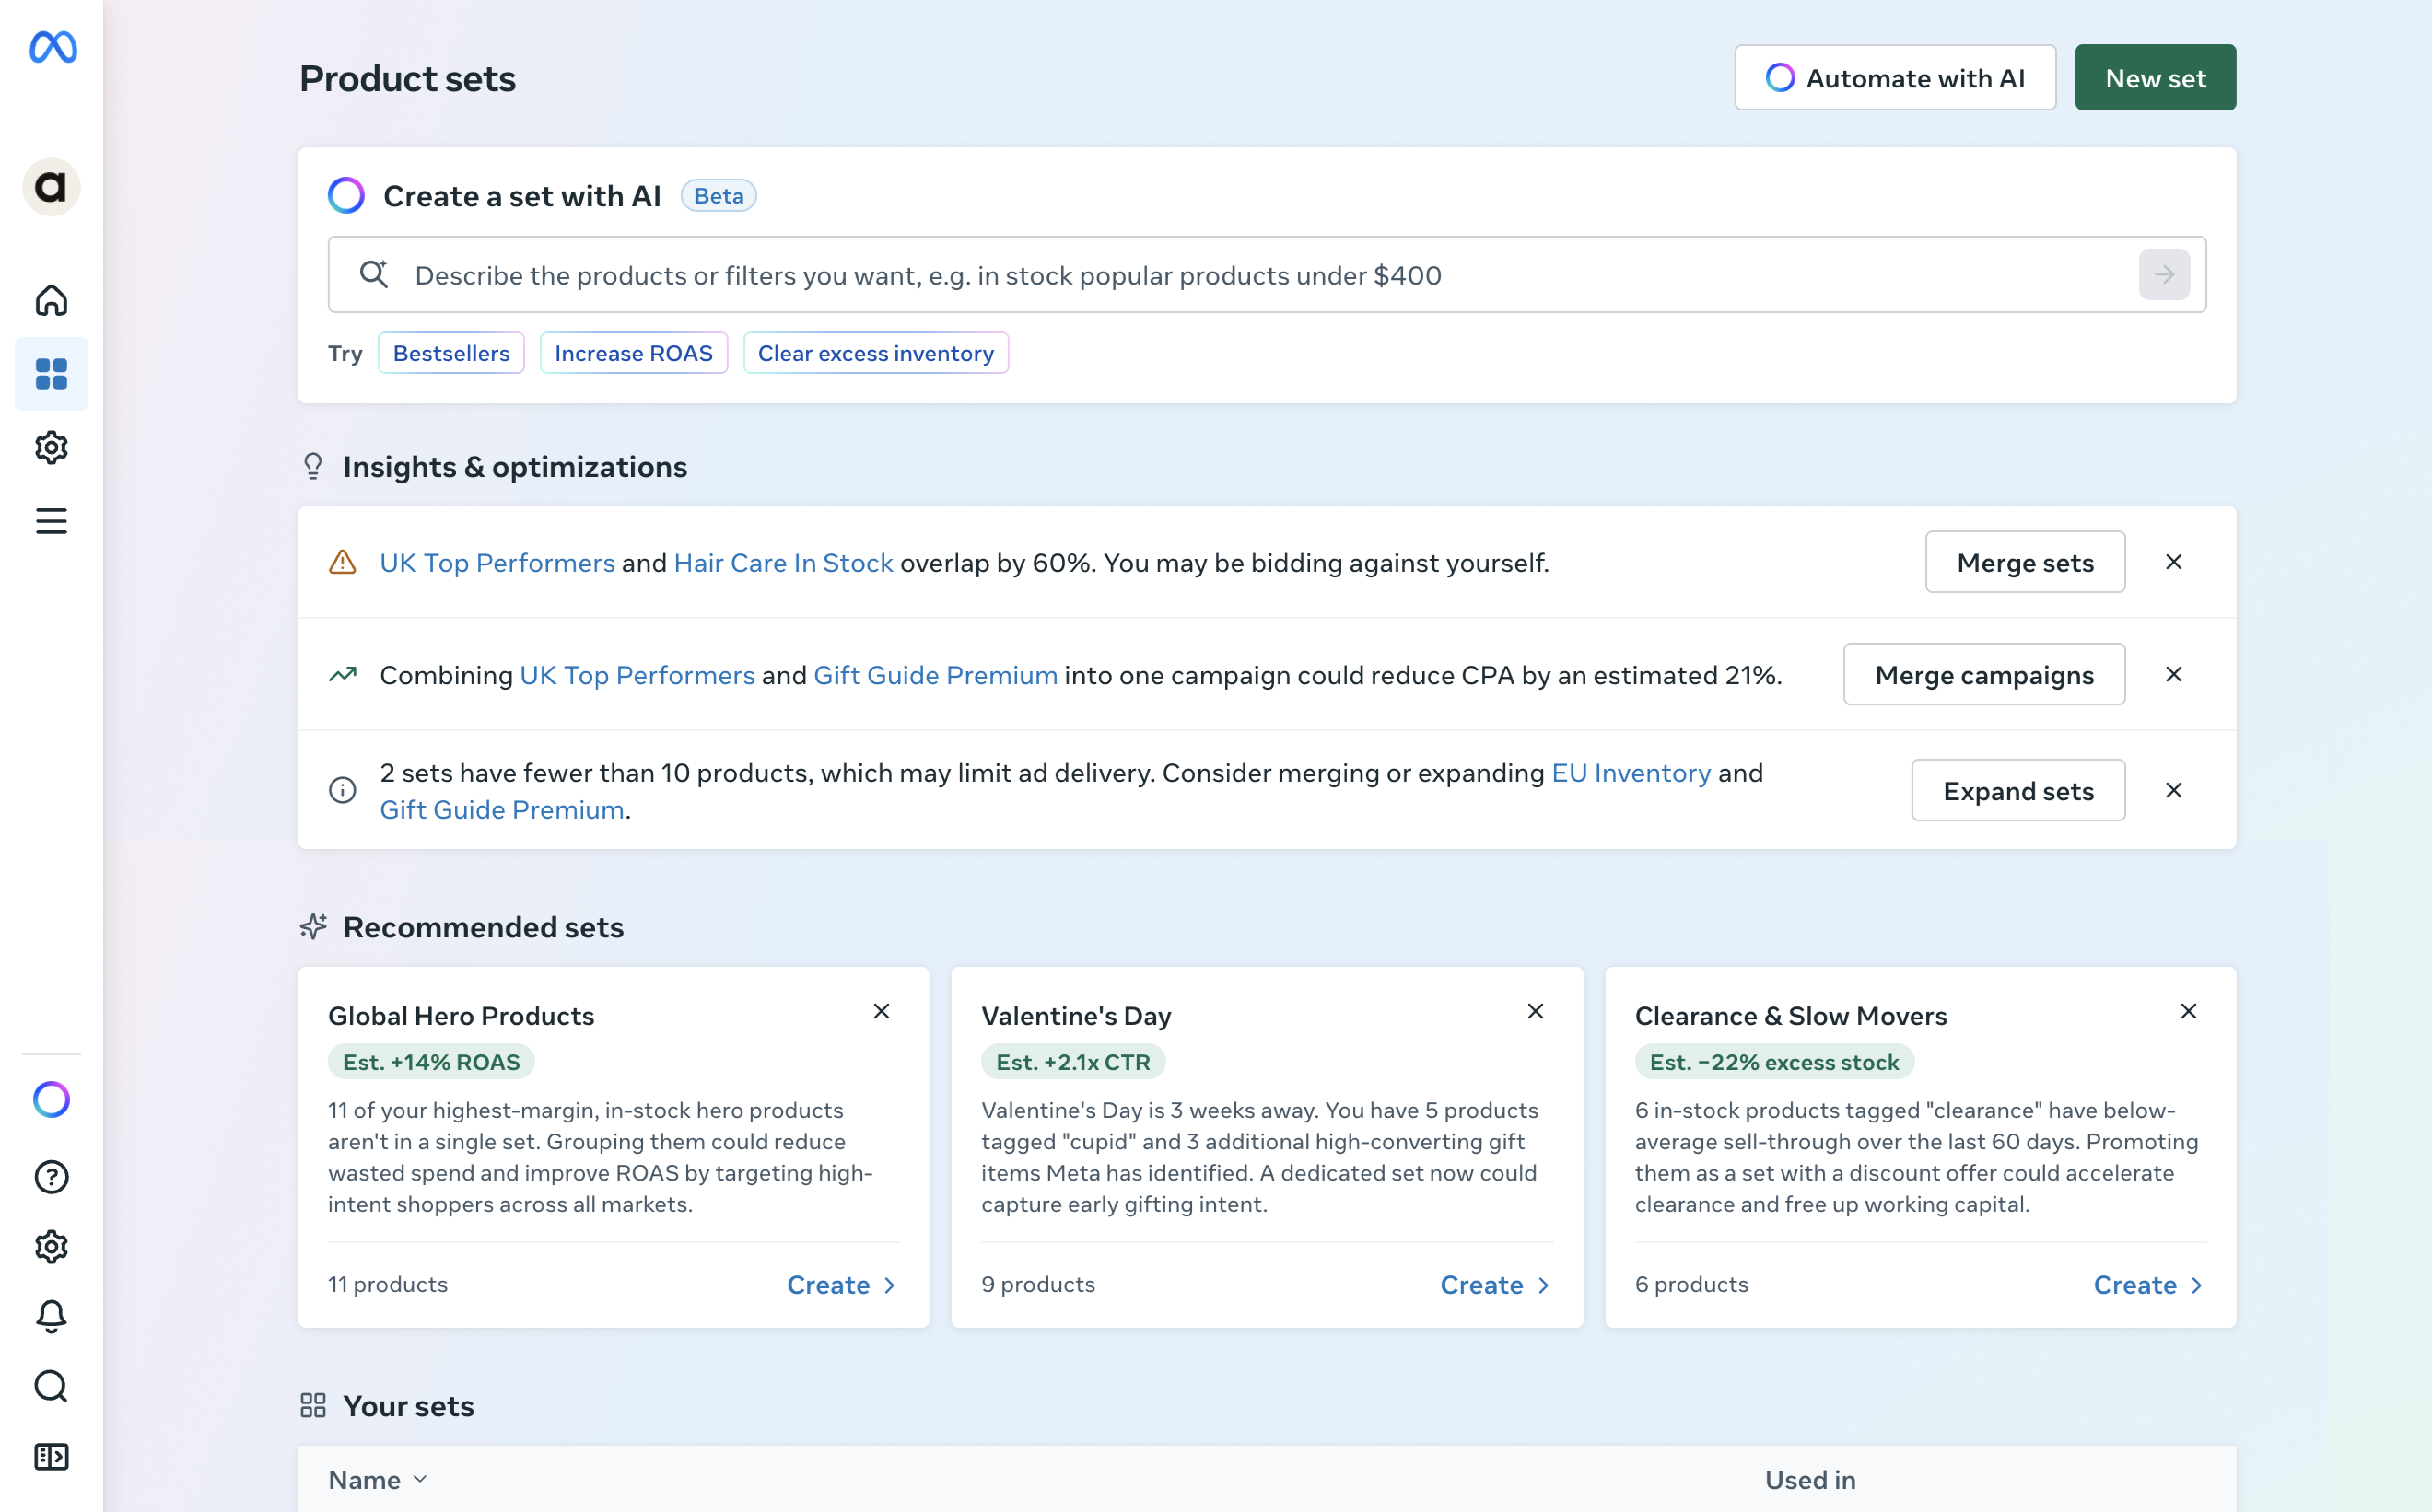Open the Home icon in the sidebar
The width and height of the screenshot is (2432, 1512).
coord(51,300)
